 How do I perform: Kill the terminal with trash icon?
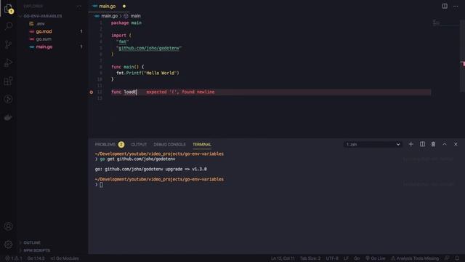(x=433, y=144)
